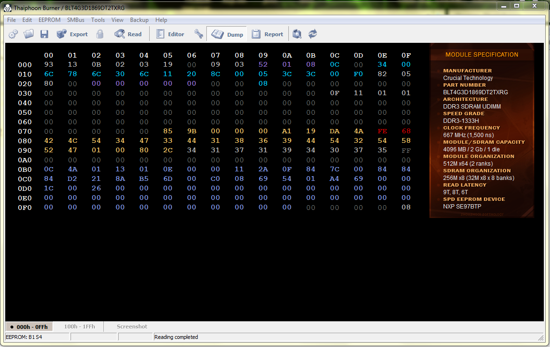Image resolution: width=550 pixels, height=347 pixels.
Task: Click the 512M x64 (2 ranks) value
Action: coord(468,164)
